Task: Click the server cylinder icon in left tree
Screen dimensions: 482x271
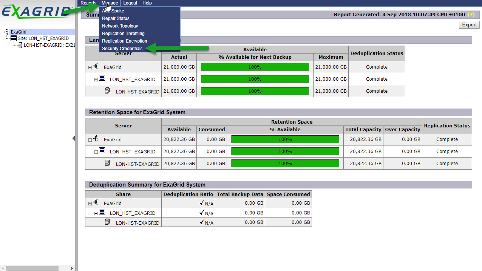Action: 20,45
